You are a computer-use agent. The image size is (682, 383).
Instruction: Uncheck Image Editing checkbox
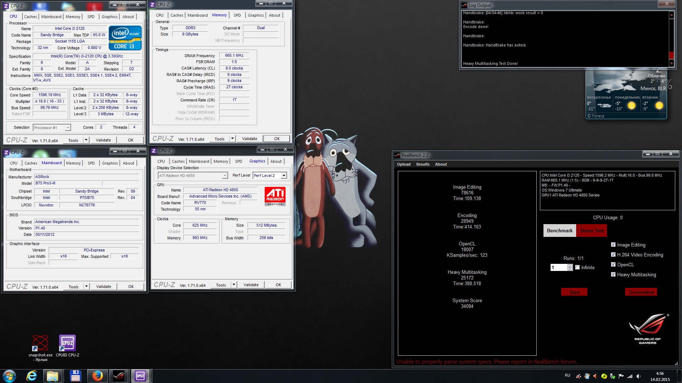tap(613, 245)
